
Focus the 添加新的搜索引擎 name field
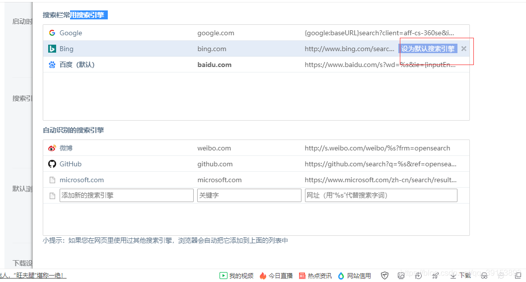127,196
